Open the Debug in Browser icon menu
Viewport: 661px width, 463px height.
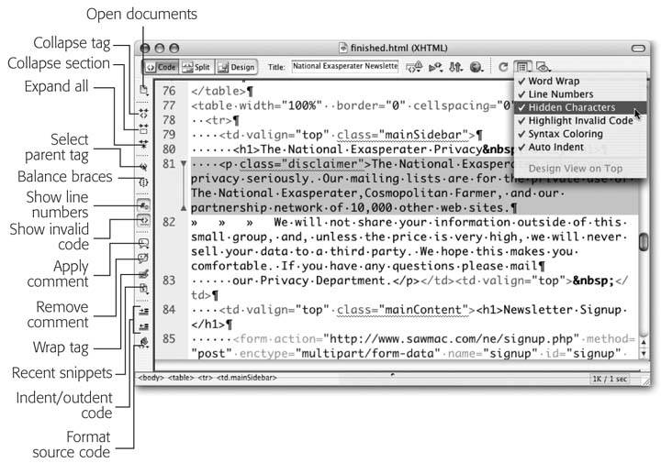[435, 67]
